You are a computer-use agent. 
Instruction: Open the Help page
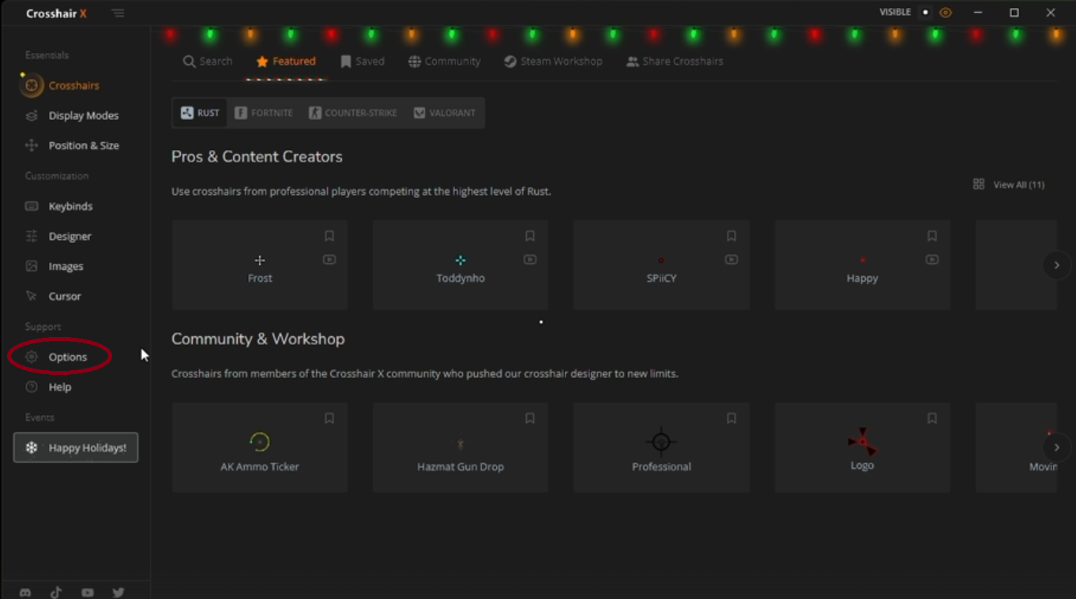48,387
